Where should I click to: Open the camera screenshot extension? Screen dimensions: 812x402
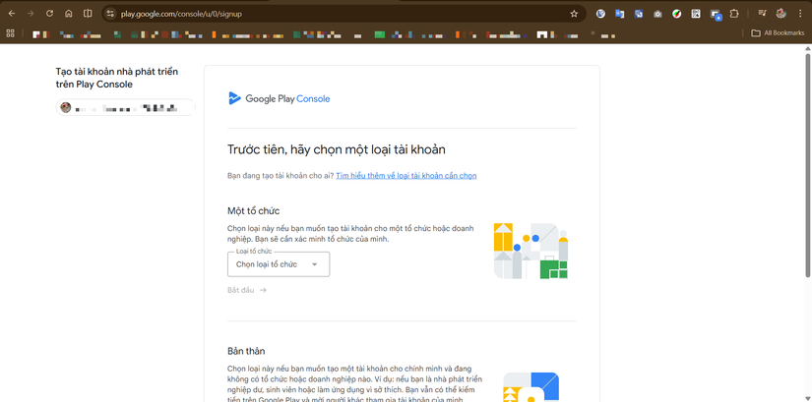657,14
